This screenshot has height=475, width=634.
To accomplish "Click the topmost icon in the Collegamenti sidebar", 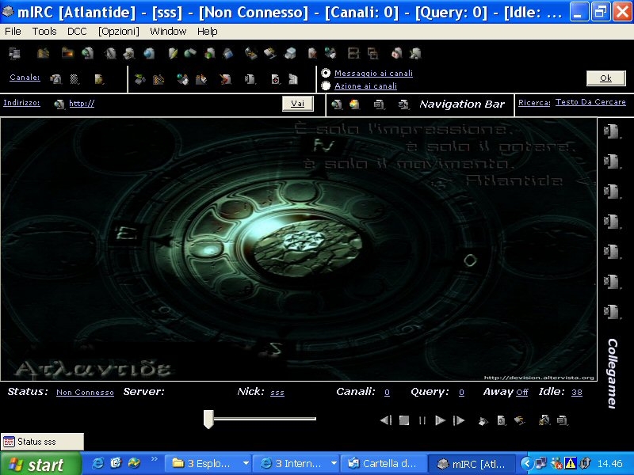I will (x=611, y=131).
